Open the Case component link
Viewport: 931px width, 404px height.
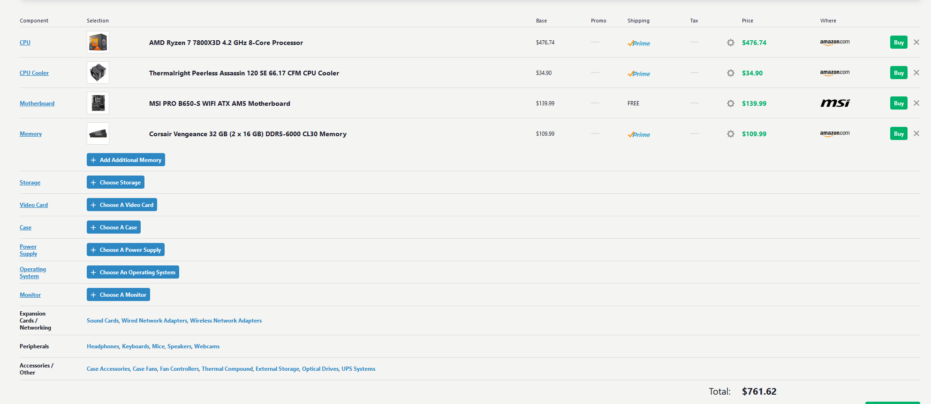coord(25,228)
